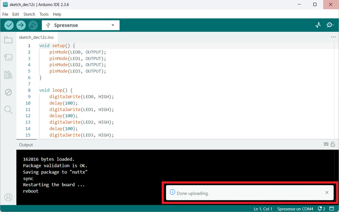Viewport: 339px width, 212px height.
Task: Open the sketch tab options ellipsis menu
Action: [x=333, y=37]
